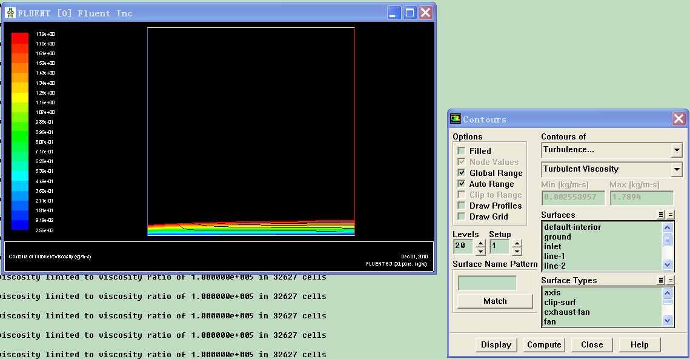
Task: Expand the Turbulent Viscosity dropdown
Action: pyautogui.click(x=676, y=169)
